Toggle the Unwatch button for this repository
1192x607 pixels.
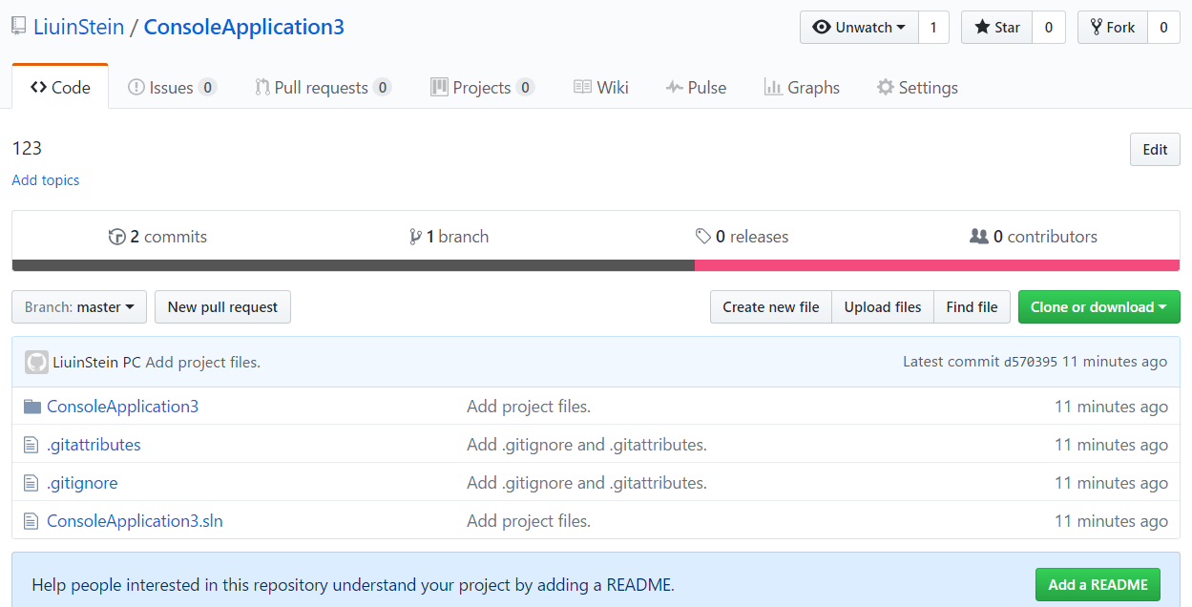coord(858,28)
